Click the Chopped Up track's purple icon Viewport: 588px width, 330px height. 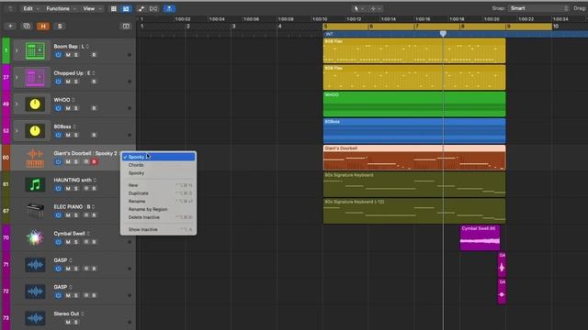coord(35,77)
